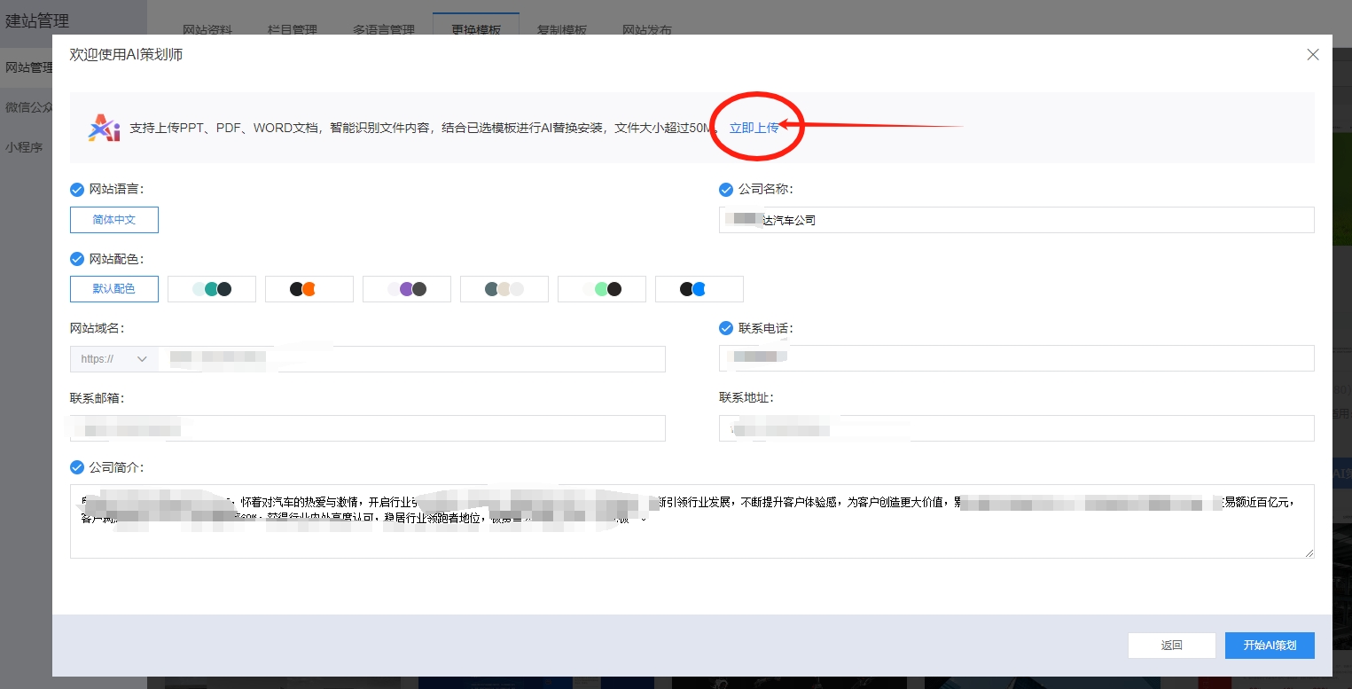This screenshot has height=689, width=1352.
Task: Toggle the checkbox next to 公司名称
Action: click(x=724, y=189)
